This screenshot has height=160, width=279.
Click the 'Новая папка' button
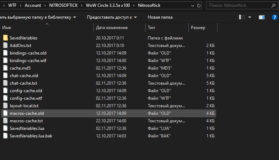pyautogui.click(x=160, y=17)
